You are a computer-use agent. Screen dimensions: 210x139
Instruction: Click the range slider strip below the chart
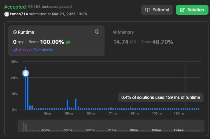111,126
